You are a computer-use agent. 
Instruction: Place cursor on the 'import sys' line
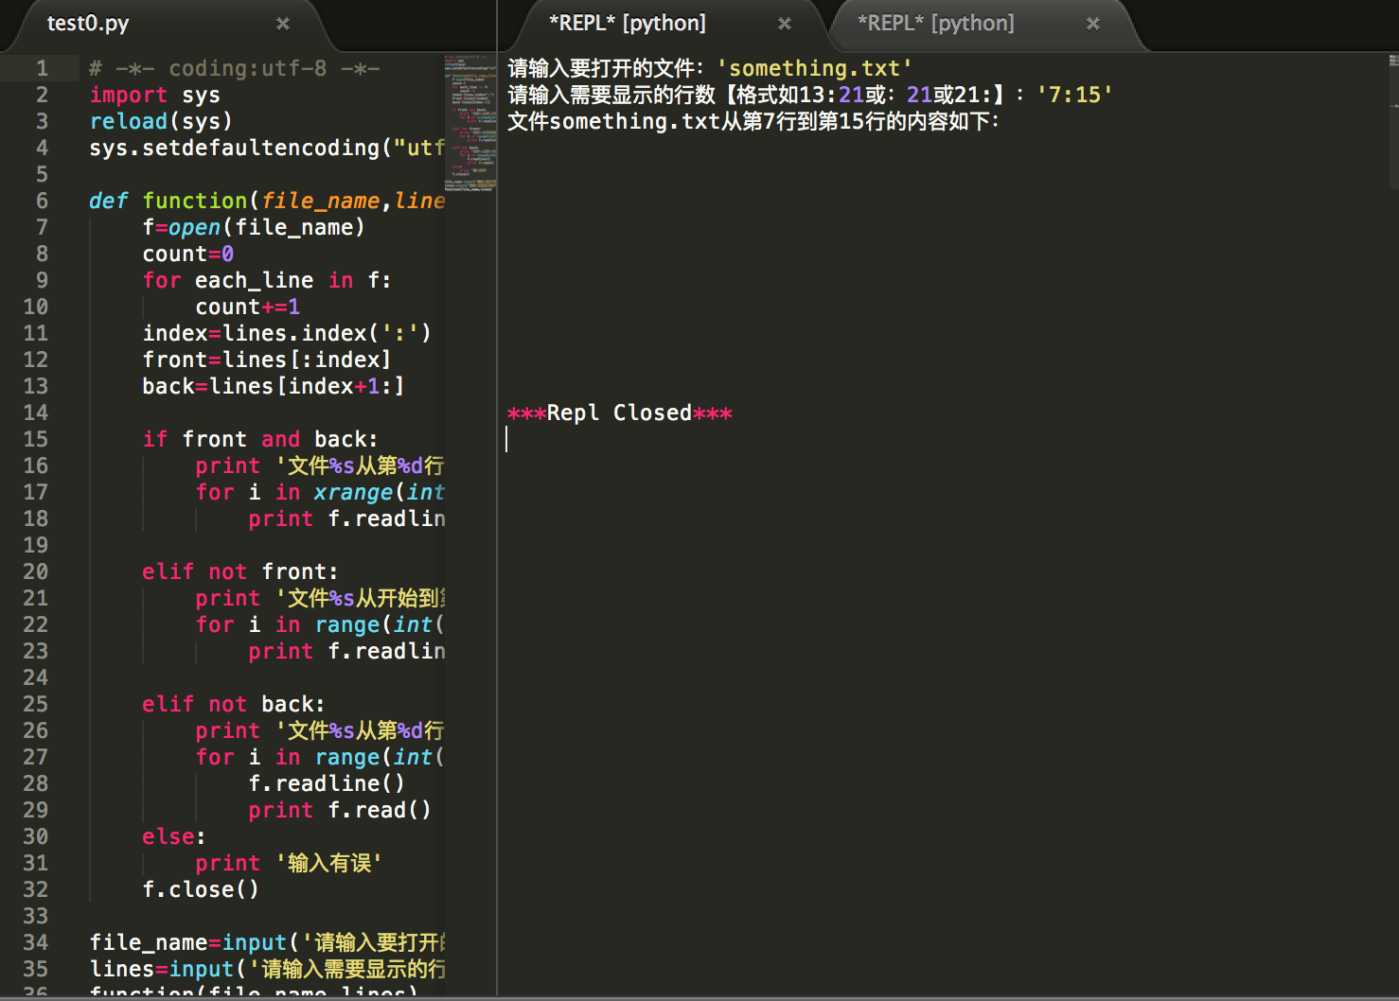pos(154,95)
